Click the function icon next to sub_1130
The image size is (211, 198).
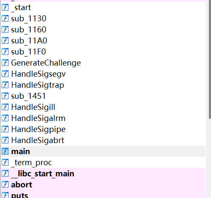tap(5, 19)
